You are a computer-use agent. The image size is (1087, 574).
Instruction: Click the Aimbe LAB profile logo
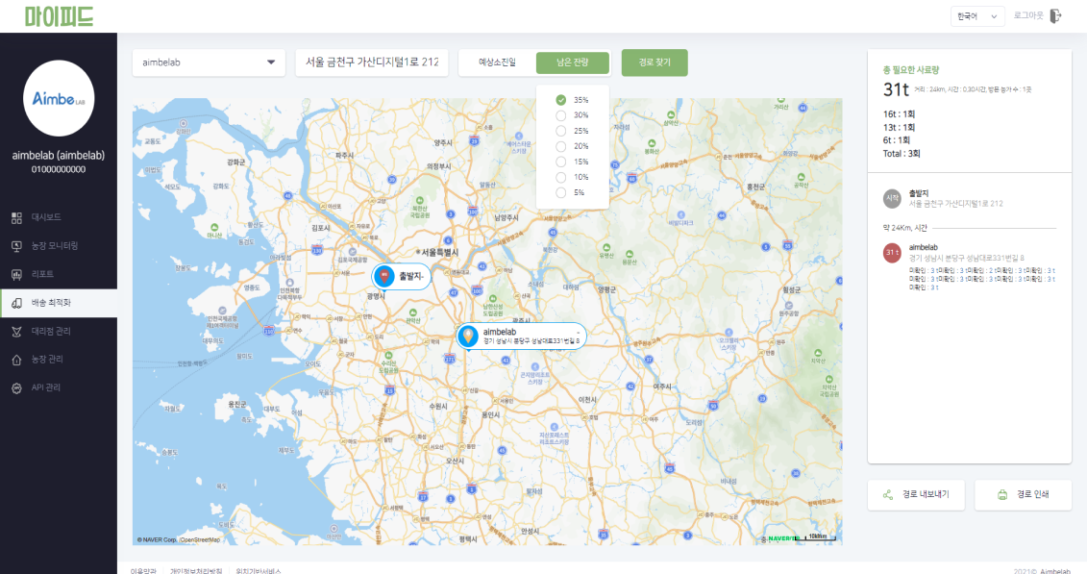59,98
